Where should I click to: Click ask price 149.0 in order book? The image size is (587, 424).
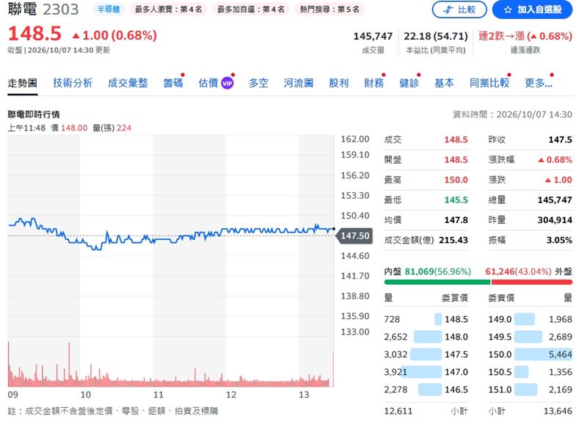tap(500, 319)
